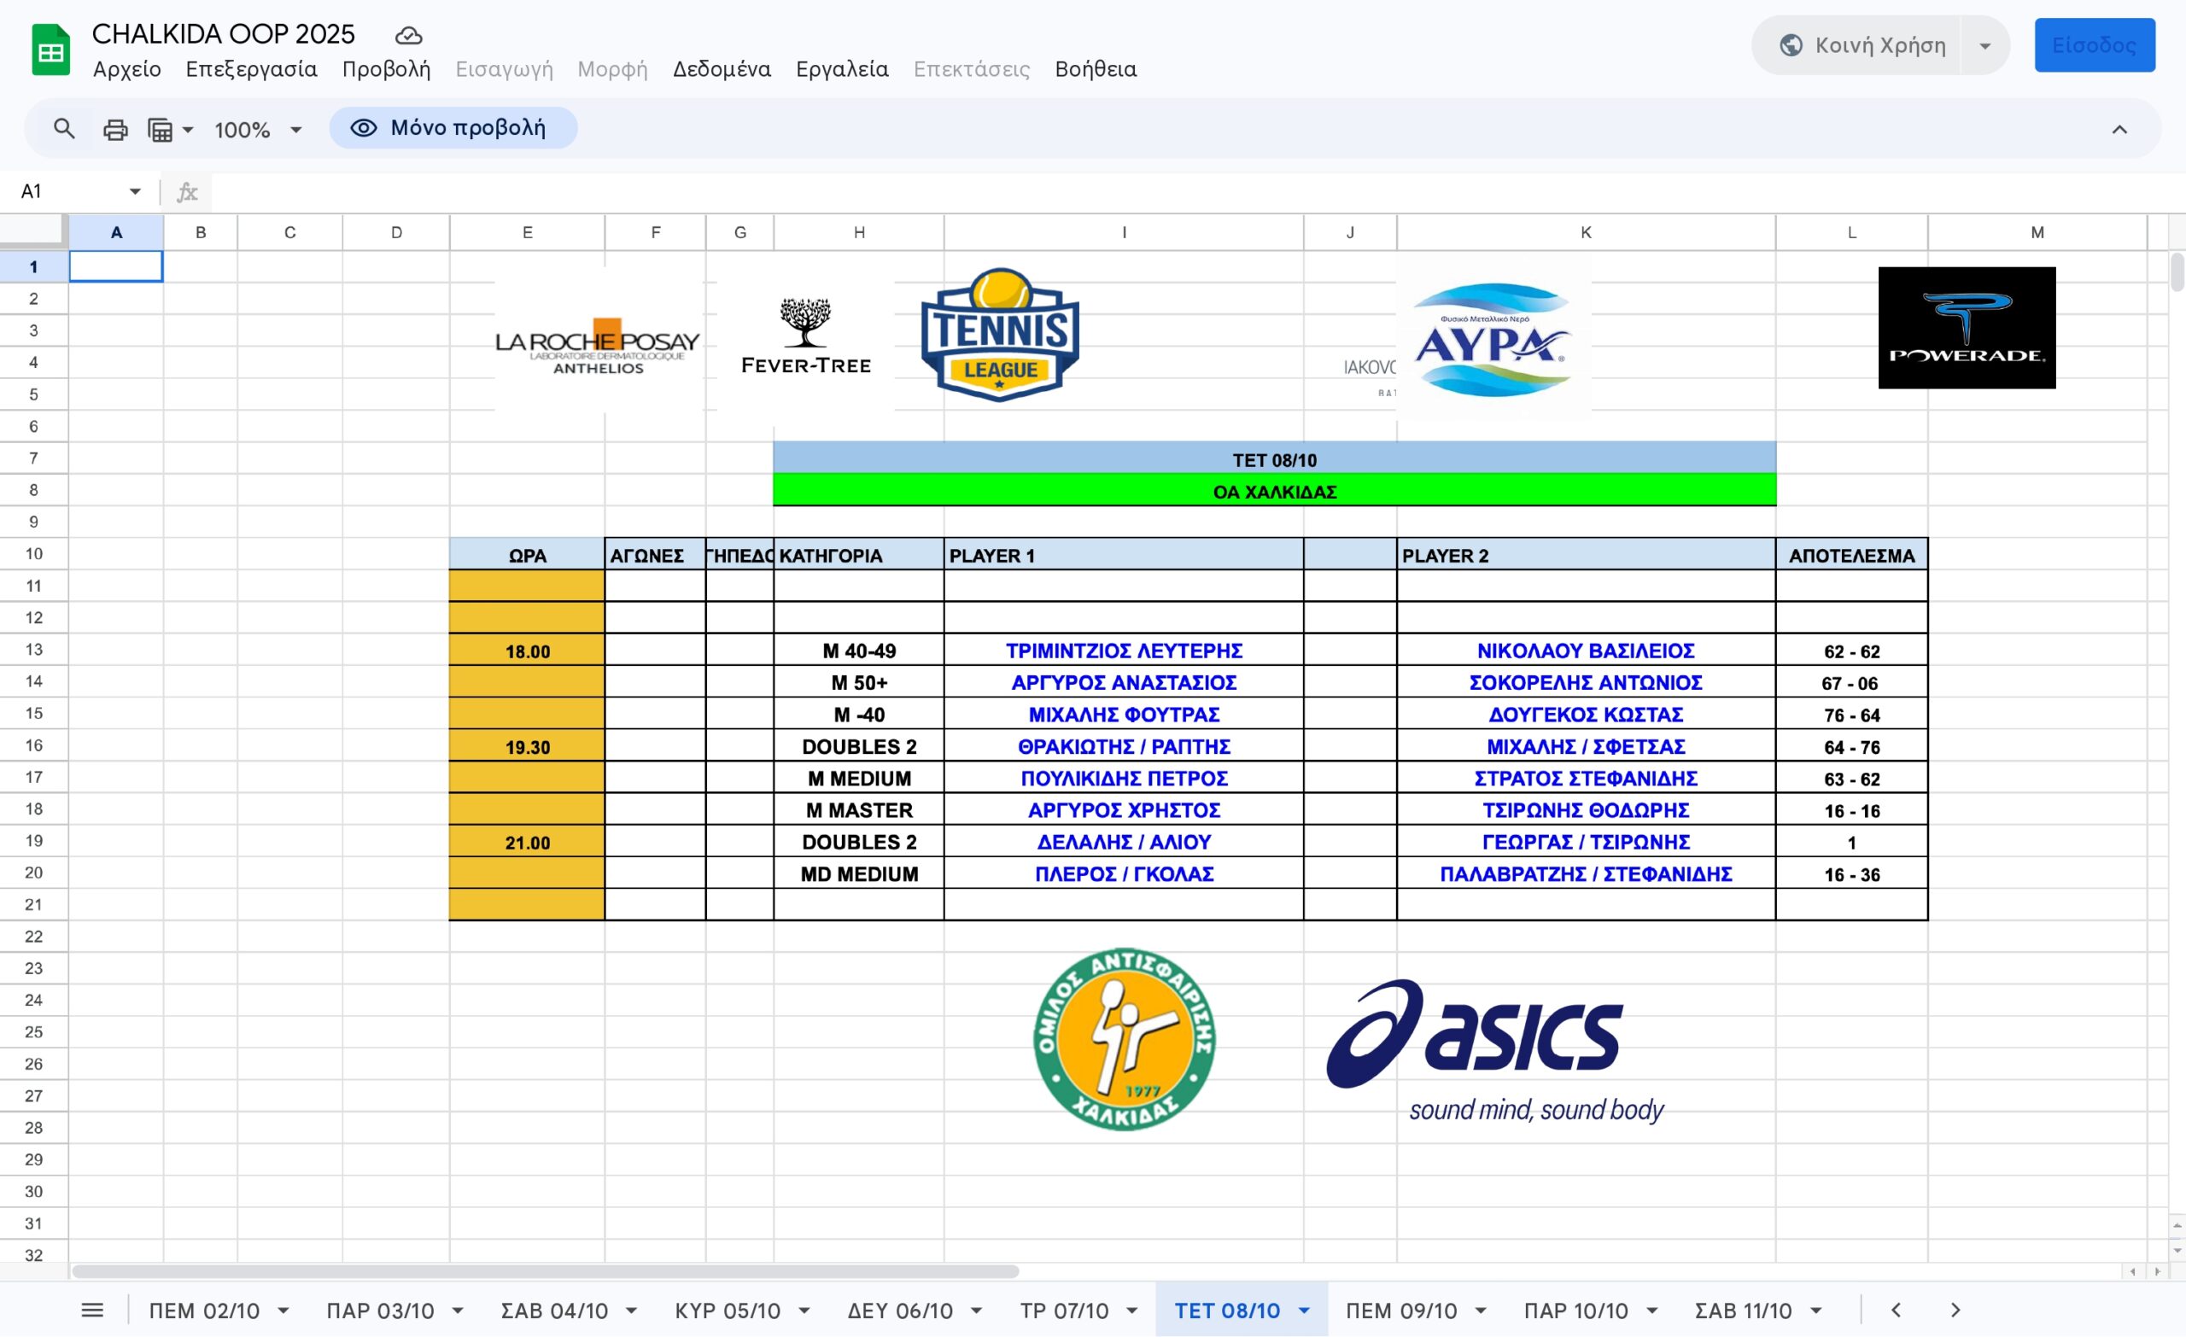
Task: Open the Δεδομένα menu
Action: pos(722,69)
